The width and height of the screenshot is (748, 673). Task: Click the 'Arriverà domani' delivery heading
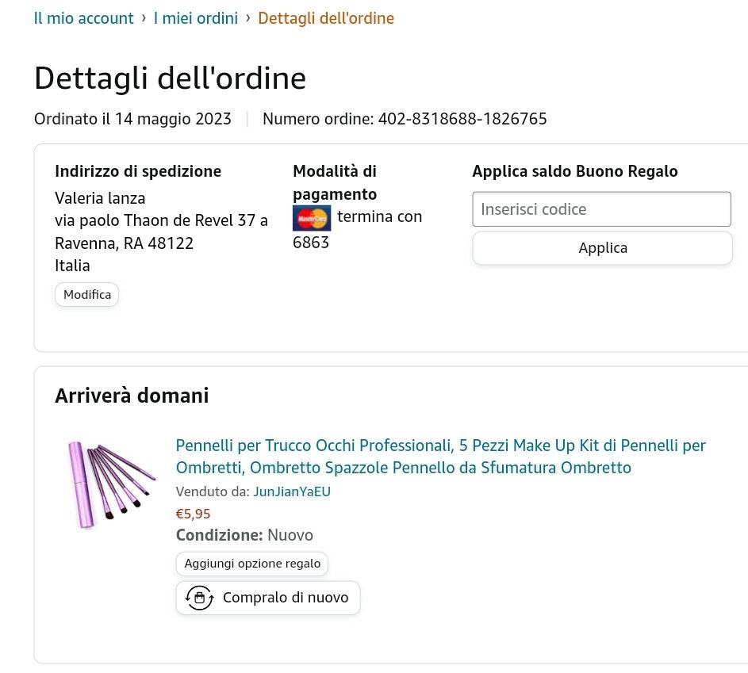coord(132,396)
